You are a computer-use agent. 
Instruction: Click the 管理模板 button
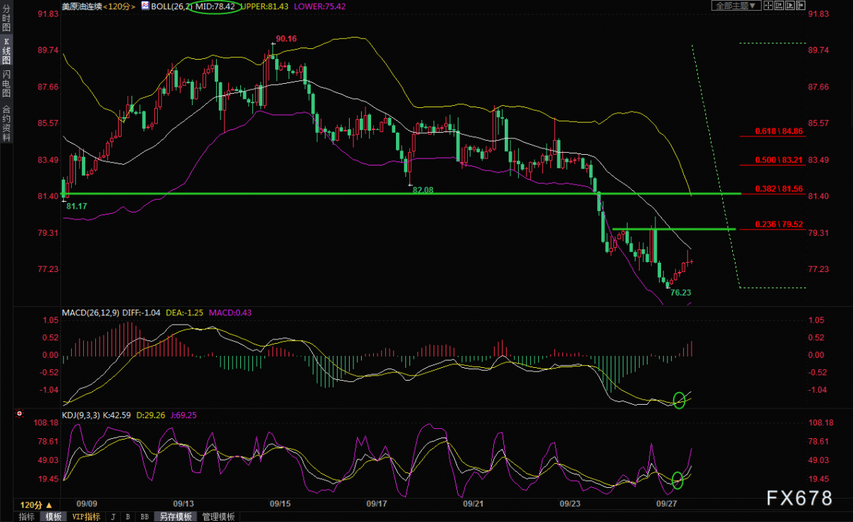(218, 516)
